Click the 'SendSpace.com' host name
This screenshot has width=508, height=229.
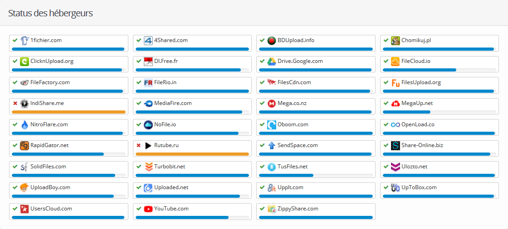coord(298,146)
